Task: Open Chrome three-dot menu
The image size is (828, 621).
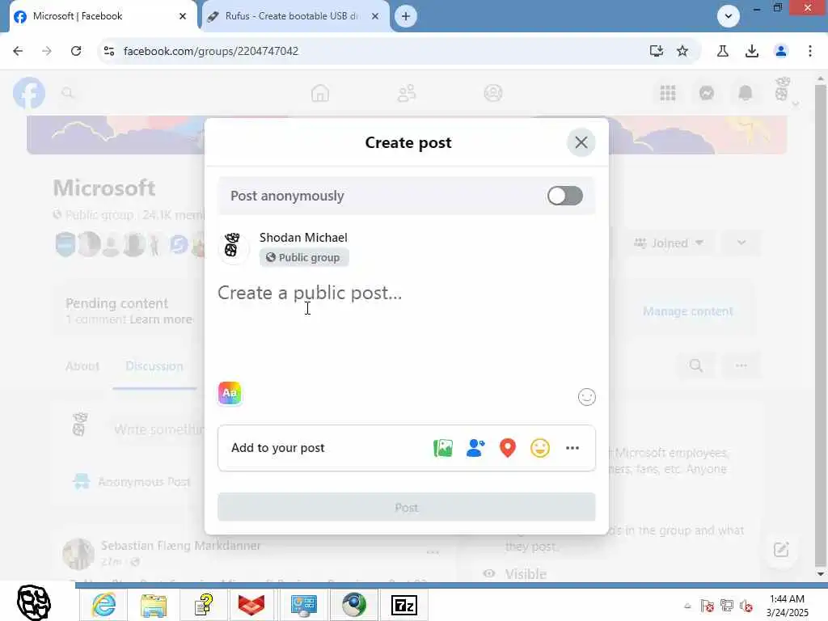Action: coord(809,51)
